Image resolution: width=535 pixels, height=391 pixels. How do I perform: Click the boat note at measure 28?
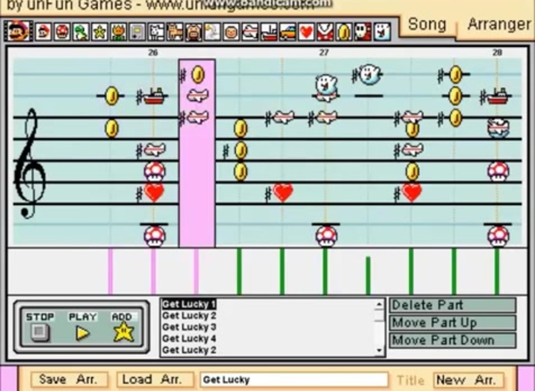499,96
